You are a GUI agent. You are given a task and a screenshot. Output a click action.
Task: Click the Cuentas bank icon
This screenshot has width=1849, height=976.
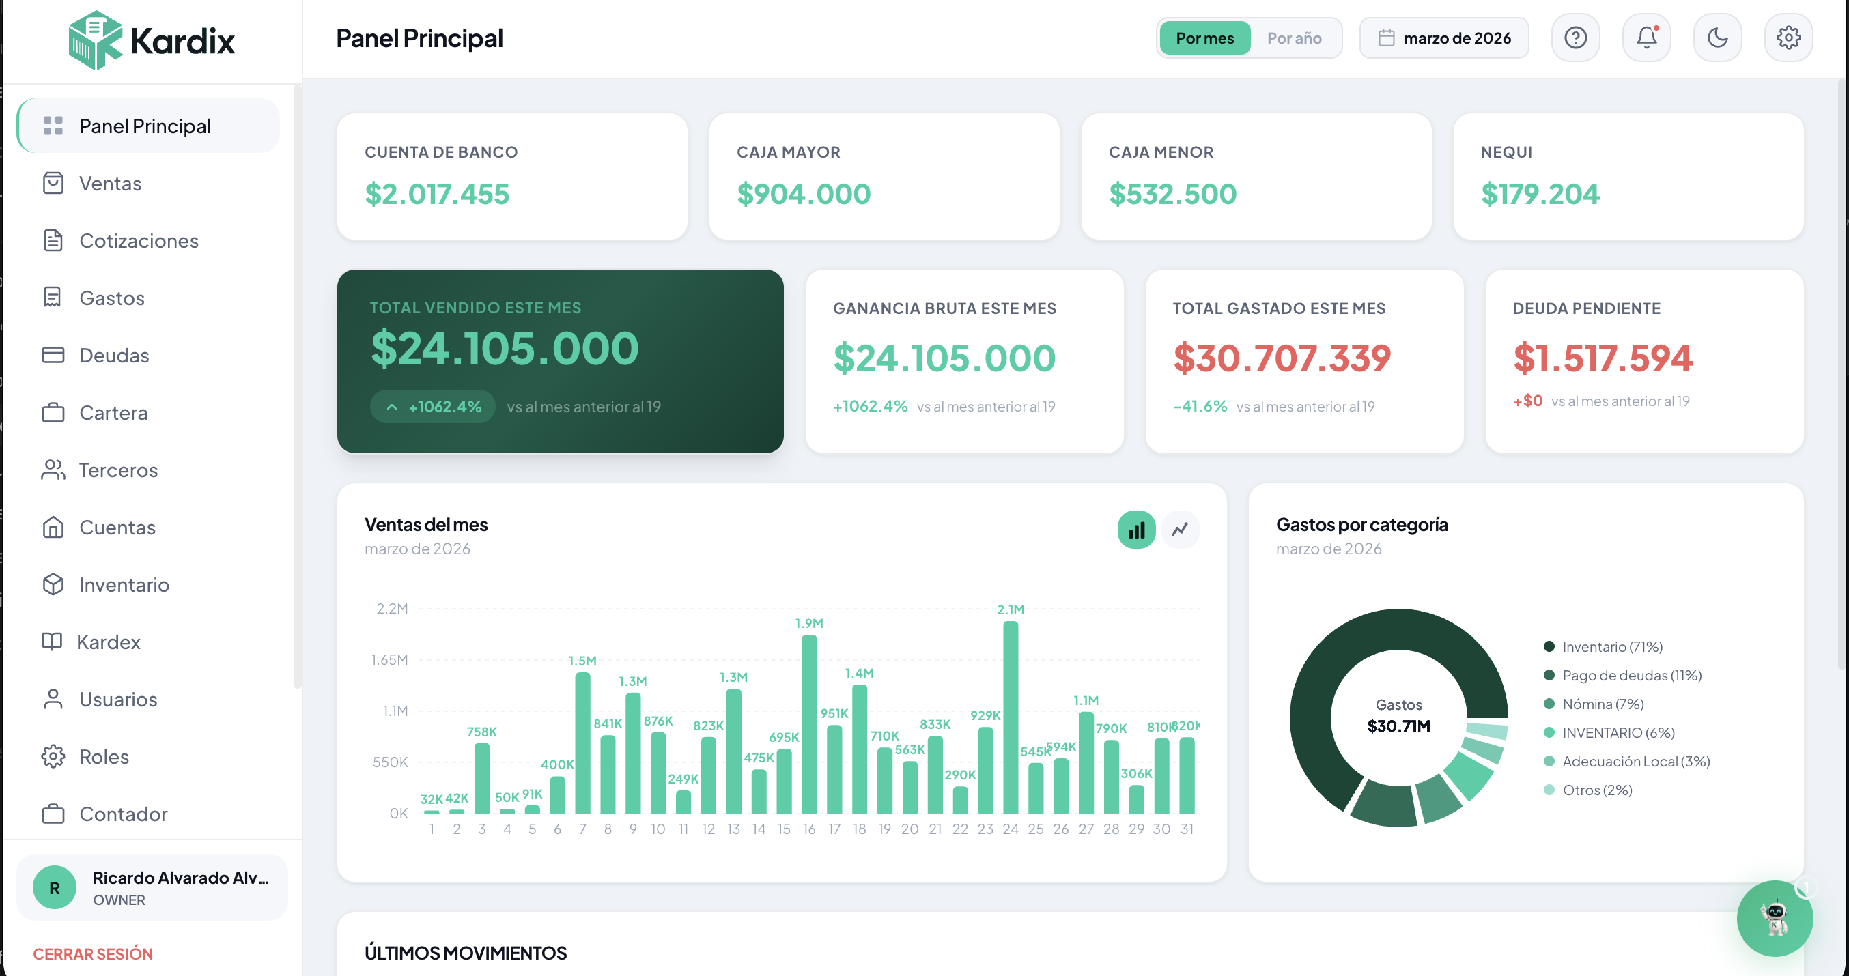coord(53,527)
